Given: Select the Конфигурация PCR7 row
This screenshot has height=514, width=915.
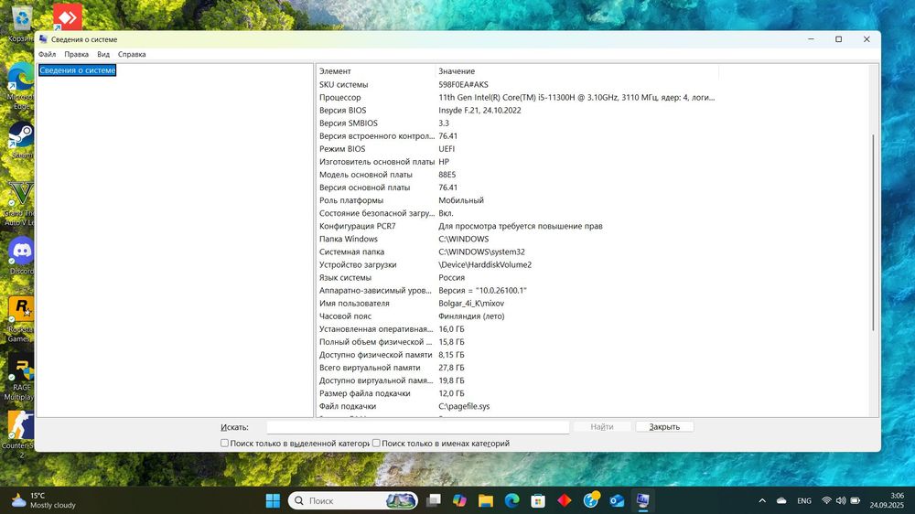Looking at the screenshot, I should [518, 226].
